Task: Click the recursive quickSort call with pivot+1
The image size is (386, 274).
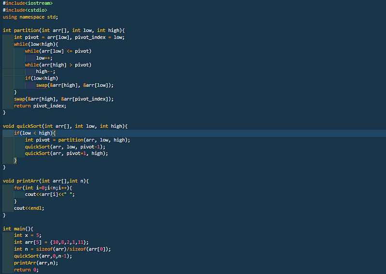Action: 67,153
